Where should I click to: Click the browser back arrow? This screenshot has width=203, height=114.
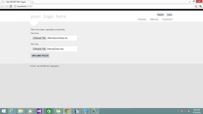[x=2, y=6]
